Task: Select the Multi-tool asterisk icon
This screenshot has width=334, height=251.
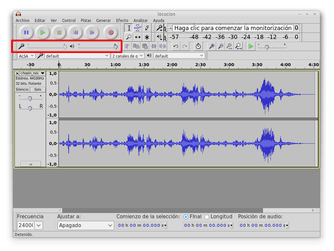Action: click(147, 37)
